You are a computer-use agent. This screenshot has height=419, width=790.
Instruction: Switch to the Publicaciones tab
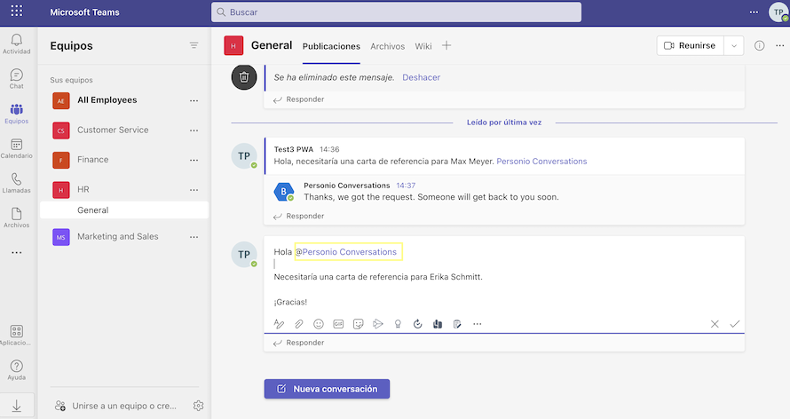[331, 46]
